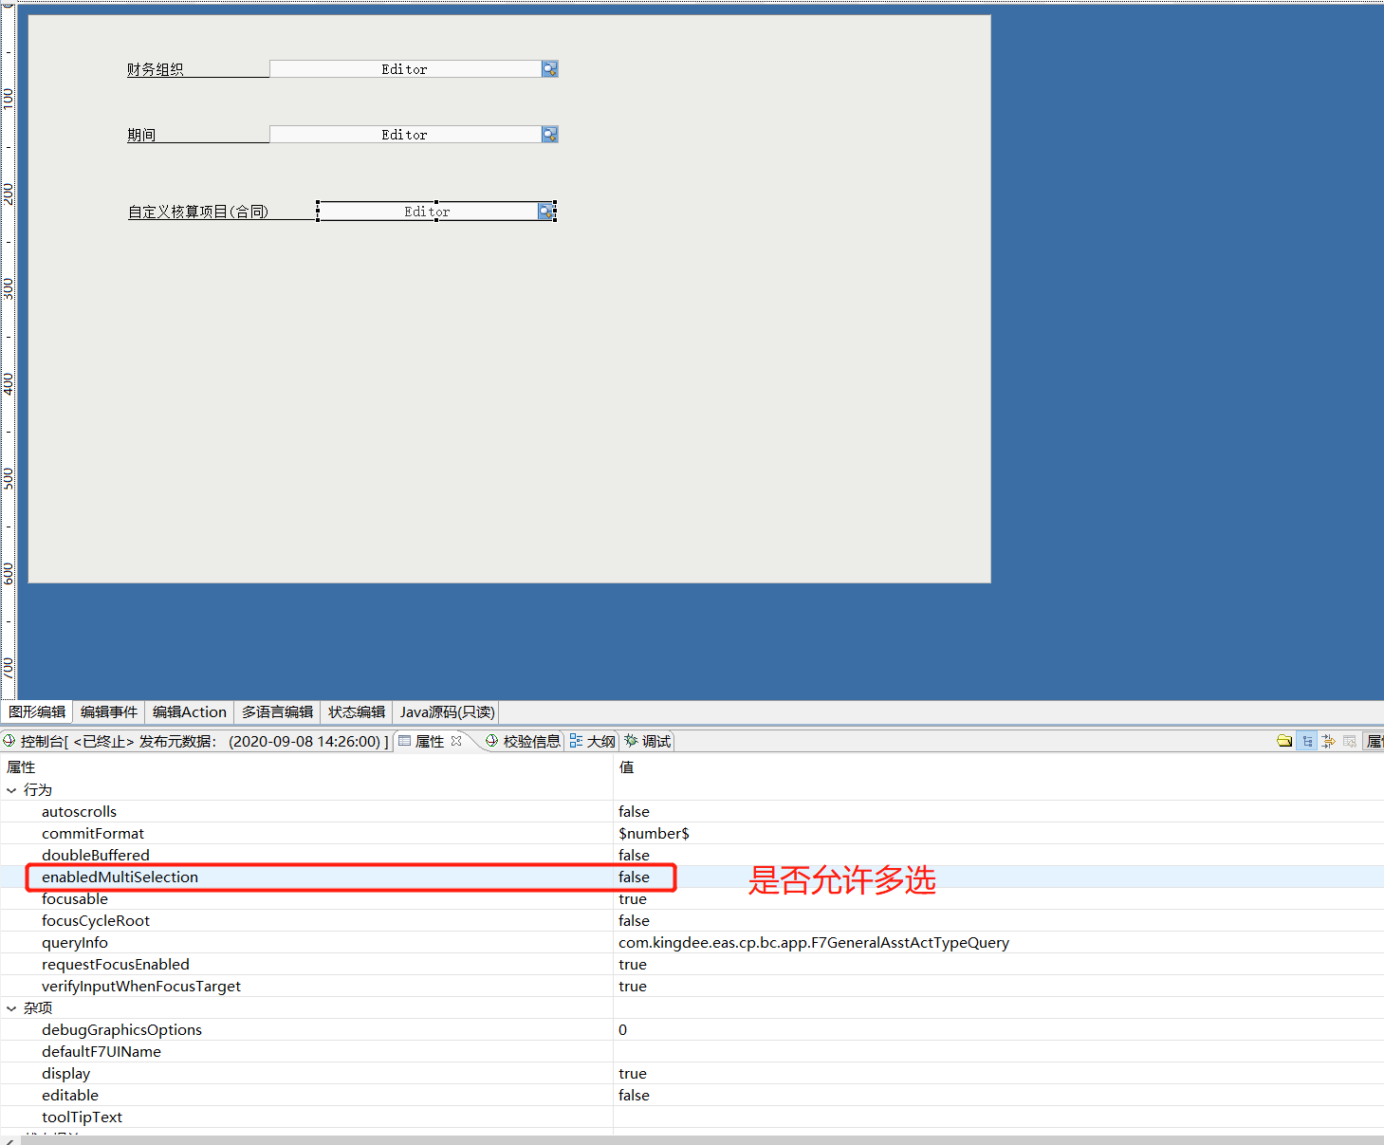The width and height of the screenshot is (1384, 1145).
Task: Click the open folder icon above the properties panel
Action: pyautogui.click(x=1285, y=741)
